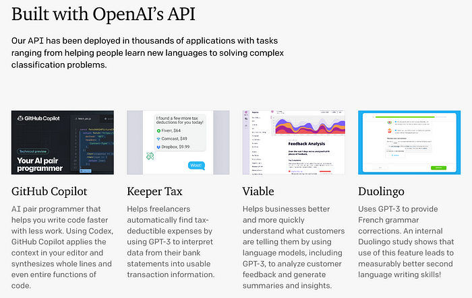This screenshot has width=472, height=298.
Task: Click the GitHub Copilot card title
Action: (x=49, y=191)
